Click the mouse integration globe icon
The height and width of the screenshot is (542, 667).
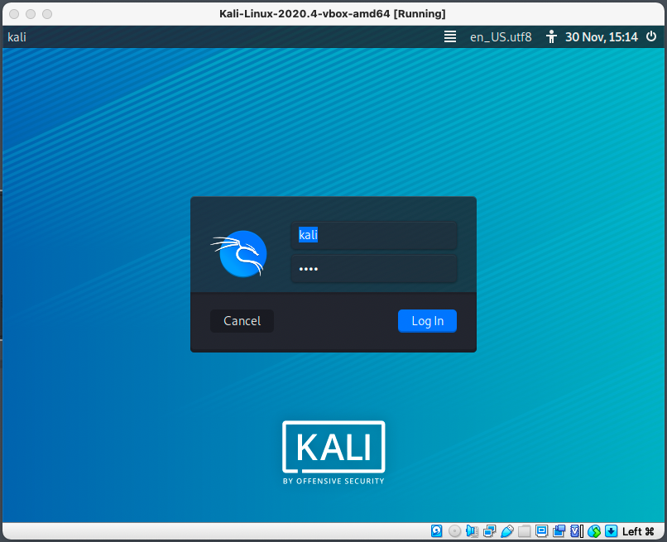[x=594, y=530]
